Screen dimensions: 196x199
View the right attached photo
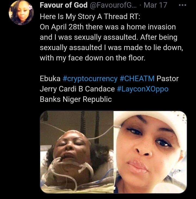pyautogui.click(x=150, y=152)
